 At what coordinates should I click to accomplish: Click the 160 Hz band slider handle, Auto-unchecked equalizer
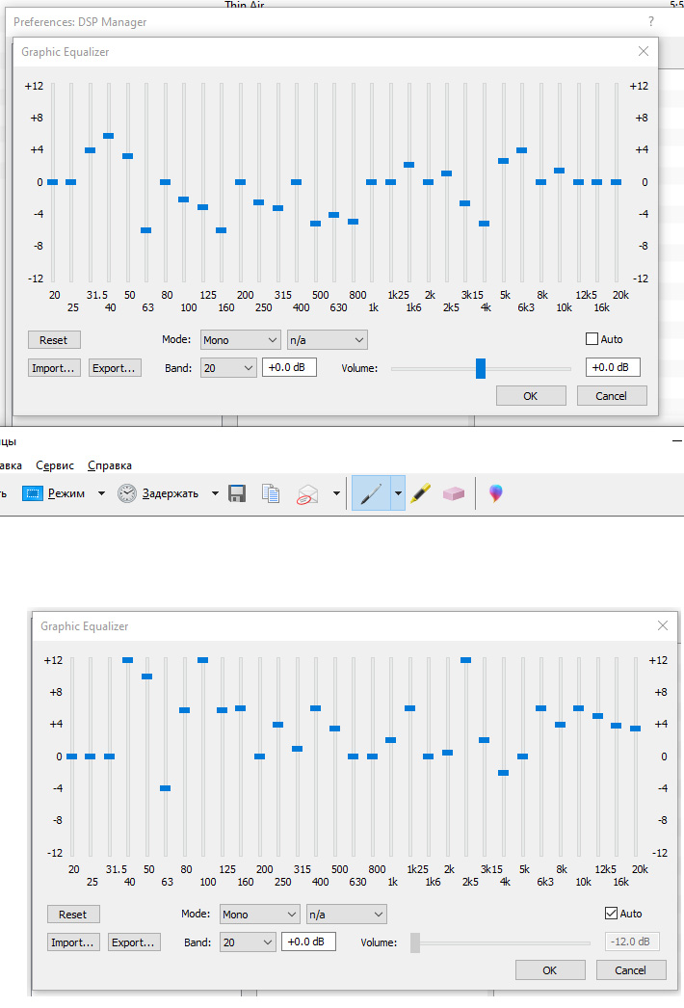click(222, 230)
